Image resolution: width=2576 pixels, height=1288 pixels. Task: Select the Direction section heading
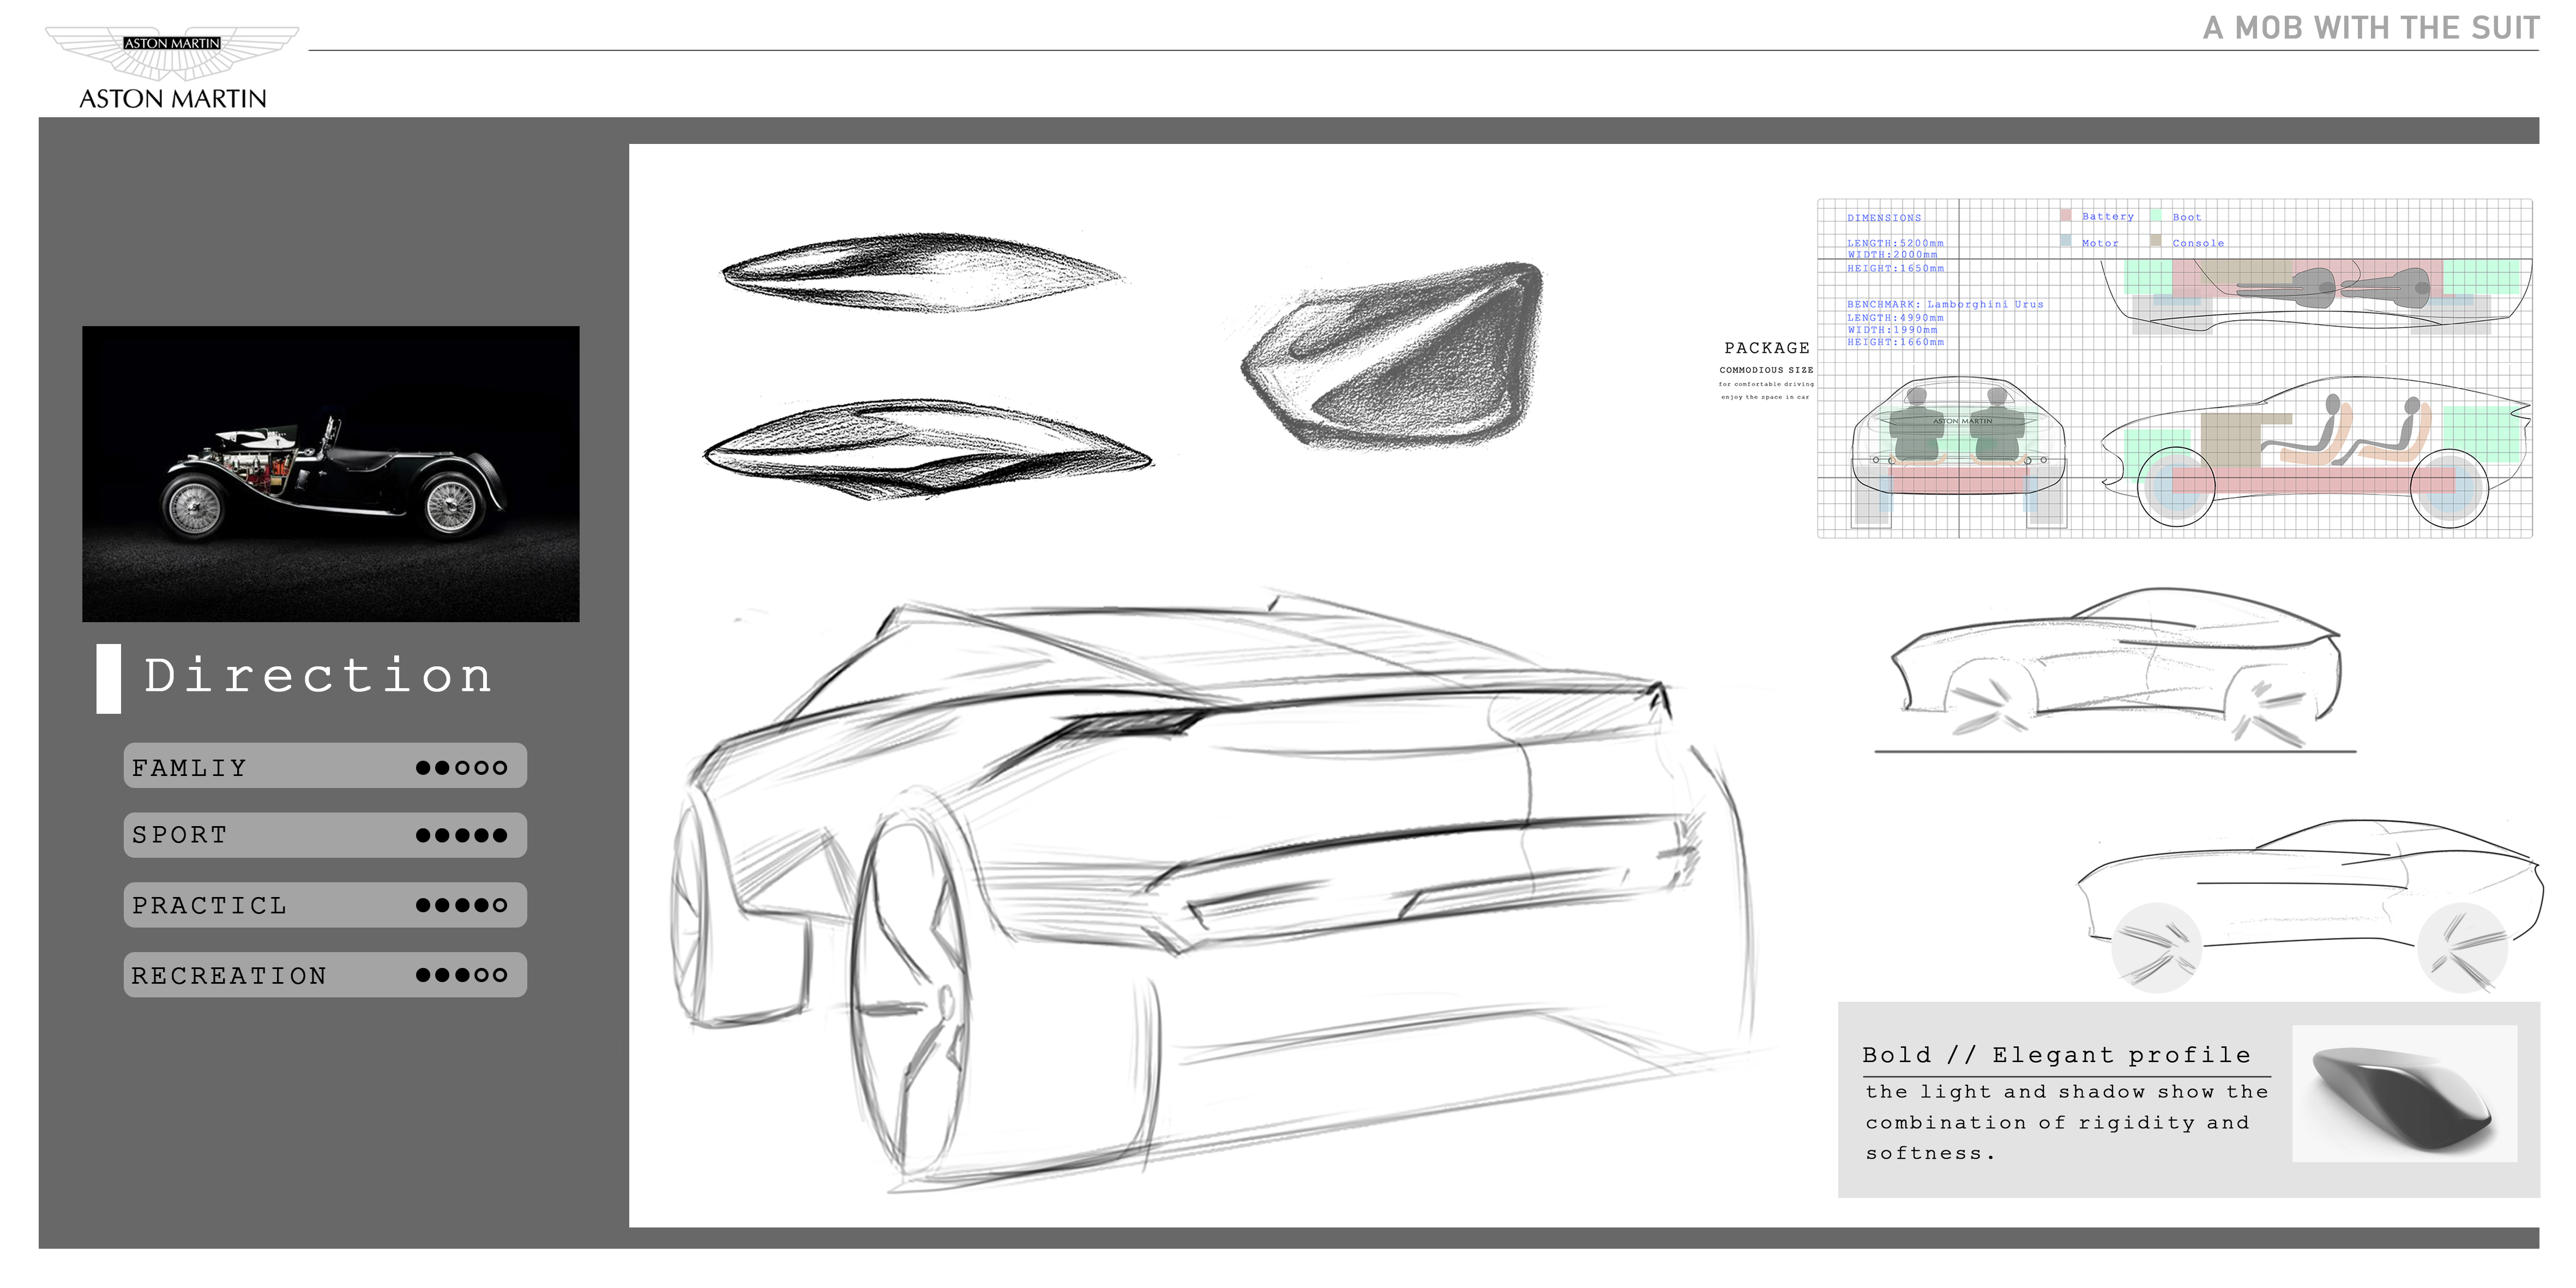tap(318, 676)
